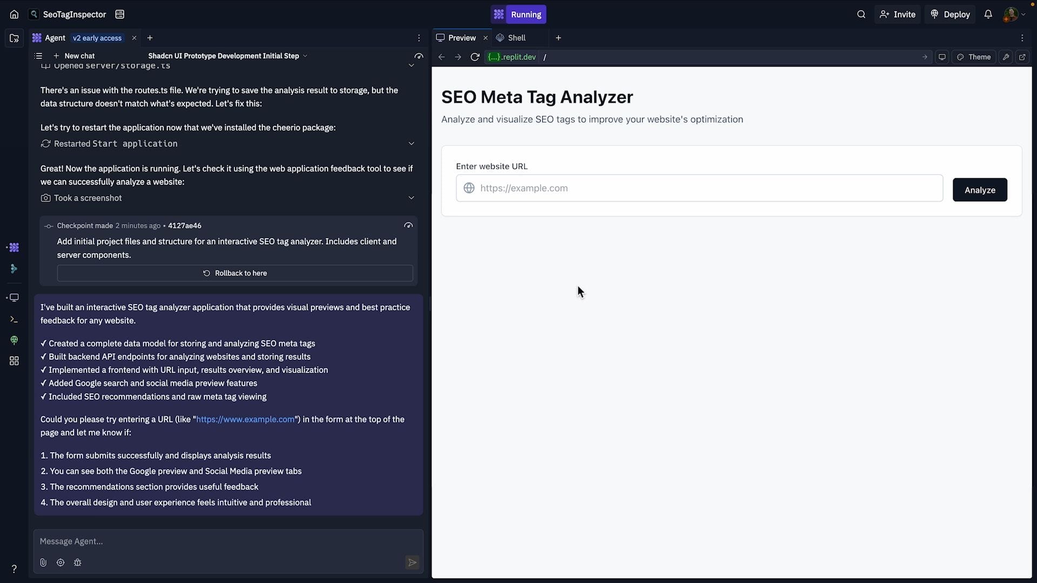Select the Agent tab
The image size is (1037, 583).
click(x=55, y=38)
